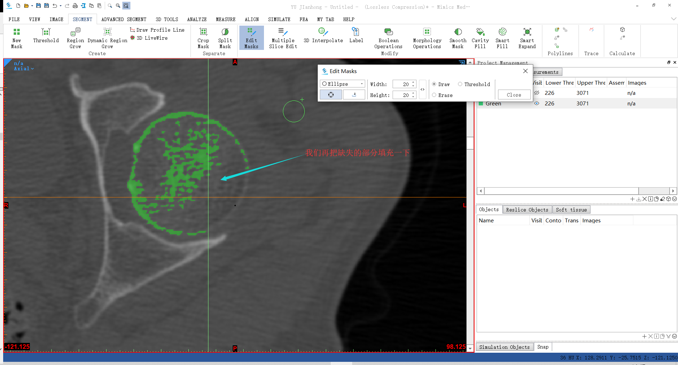Toggle visibility eye of Green mask

click(x=537, y=104)
